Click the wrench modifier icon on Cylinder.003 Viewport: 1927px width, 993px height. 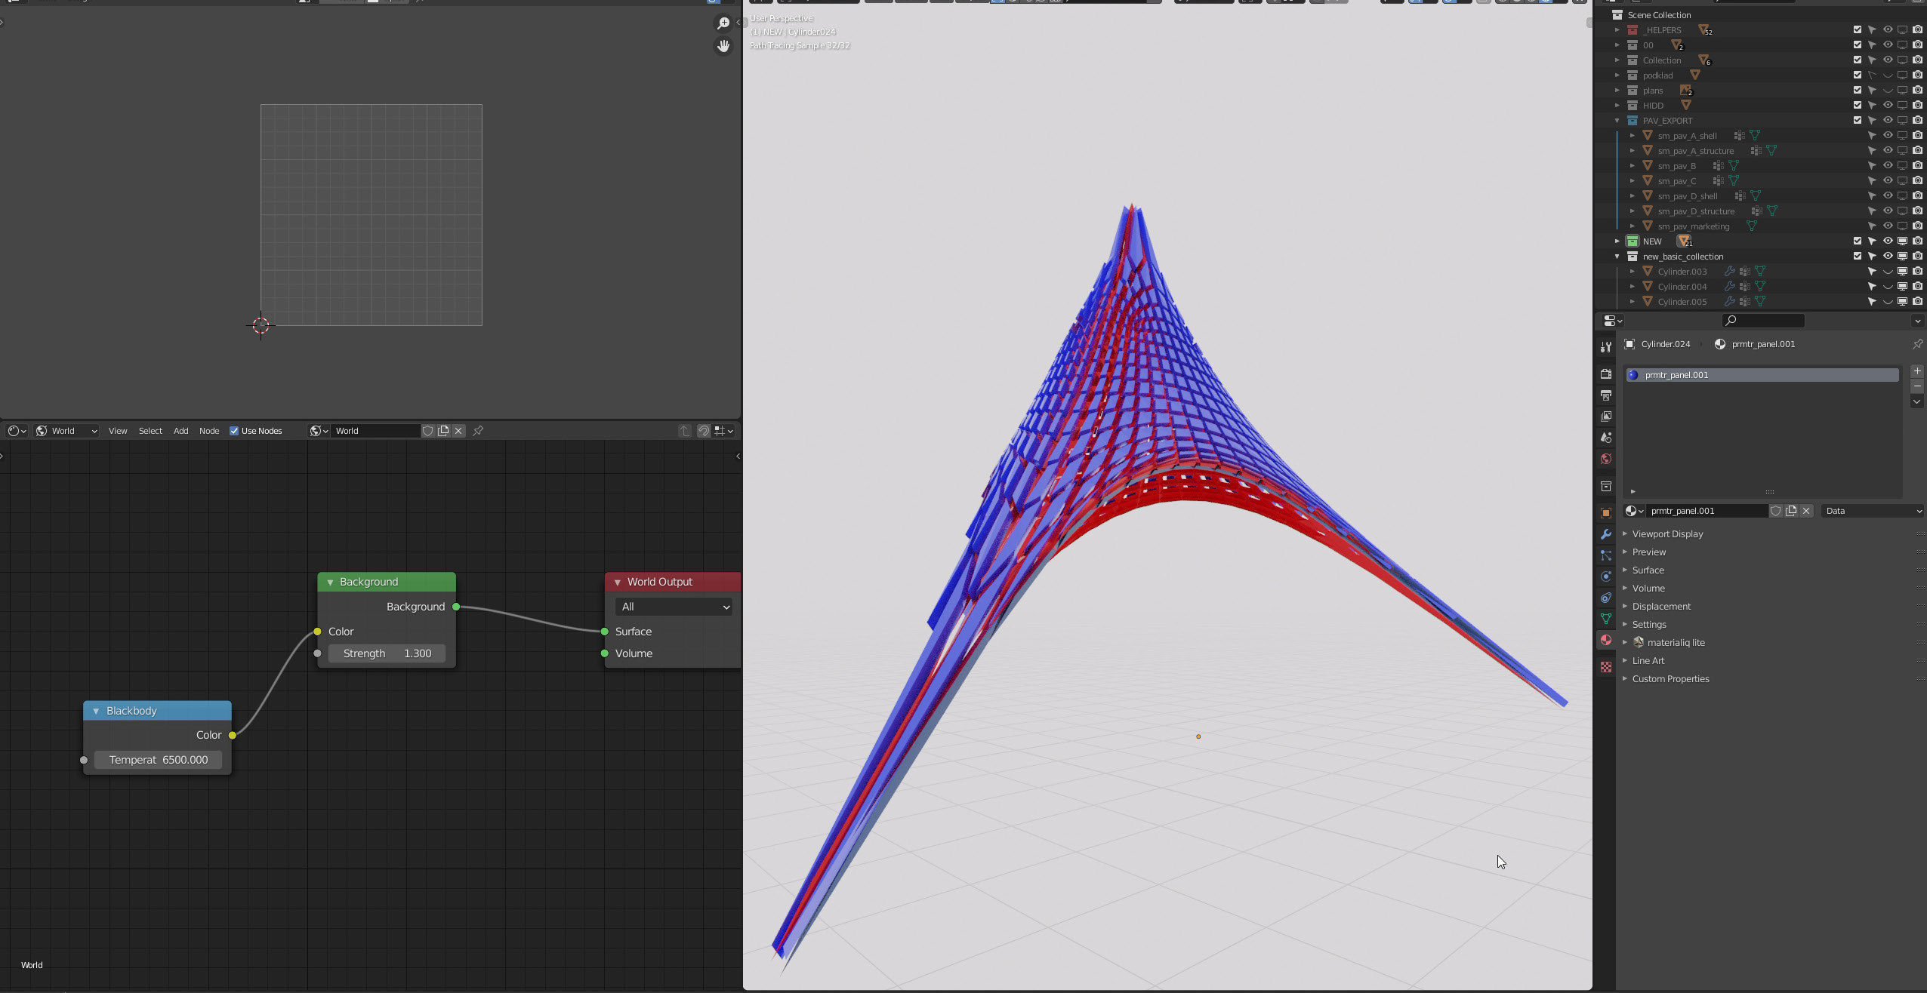1729,272
